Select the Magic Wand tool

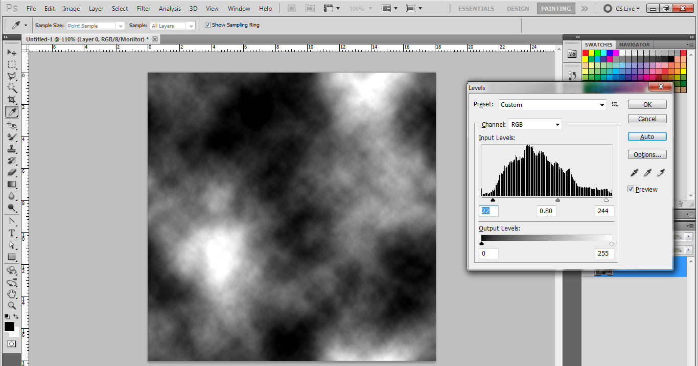pos(11,88)
